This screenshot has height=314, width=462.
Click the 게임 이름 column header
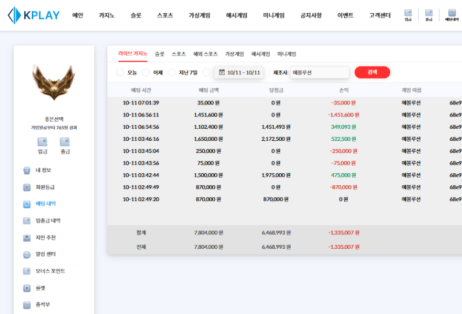coord(411,90)
